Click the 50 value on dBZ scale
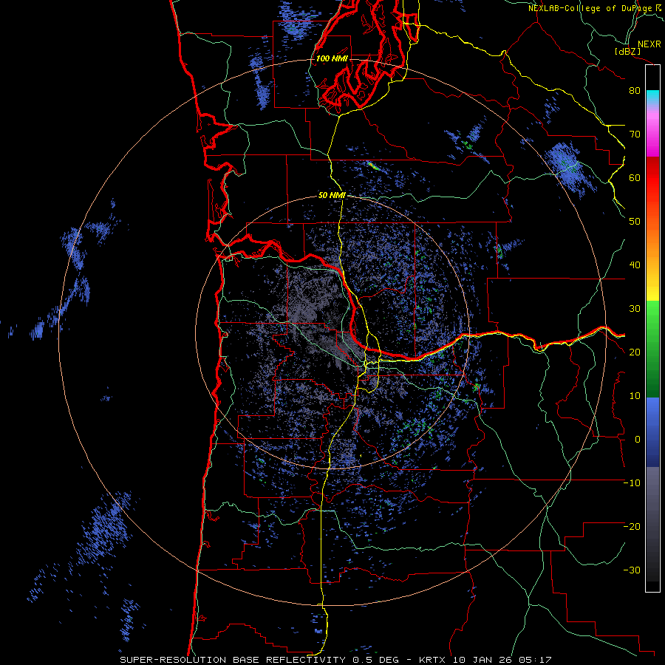Screen dimensions: 665x665 (635, 222)
